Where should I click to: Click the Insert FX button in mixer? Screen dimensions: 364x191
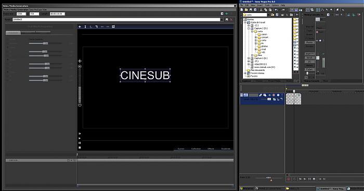tap(309, 54)
